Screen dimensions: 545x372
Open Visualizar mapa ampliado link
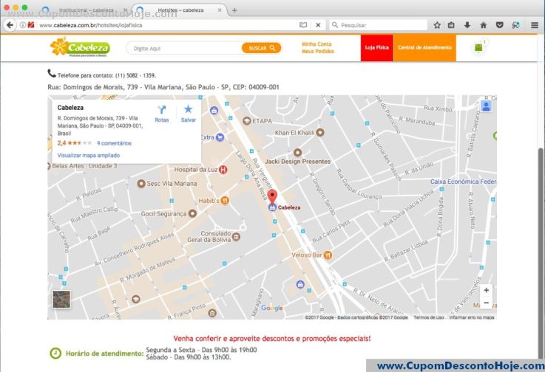[89, 156]
